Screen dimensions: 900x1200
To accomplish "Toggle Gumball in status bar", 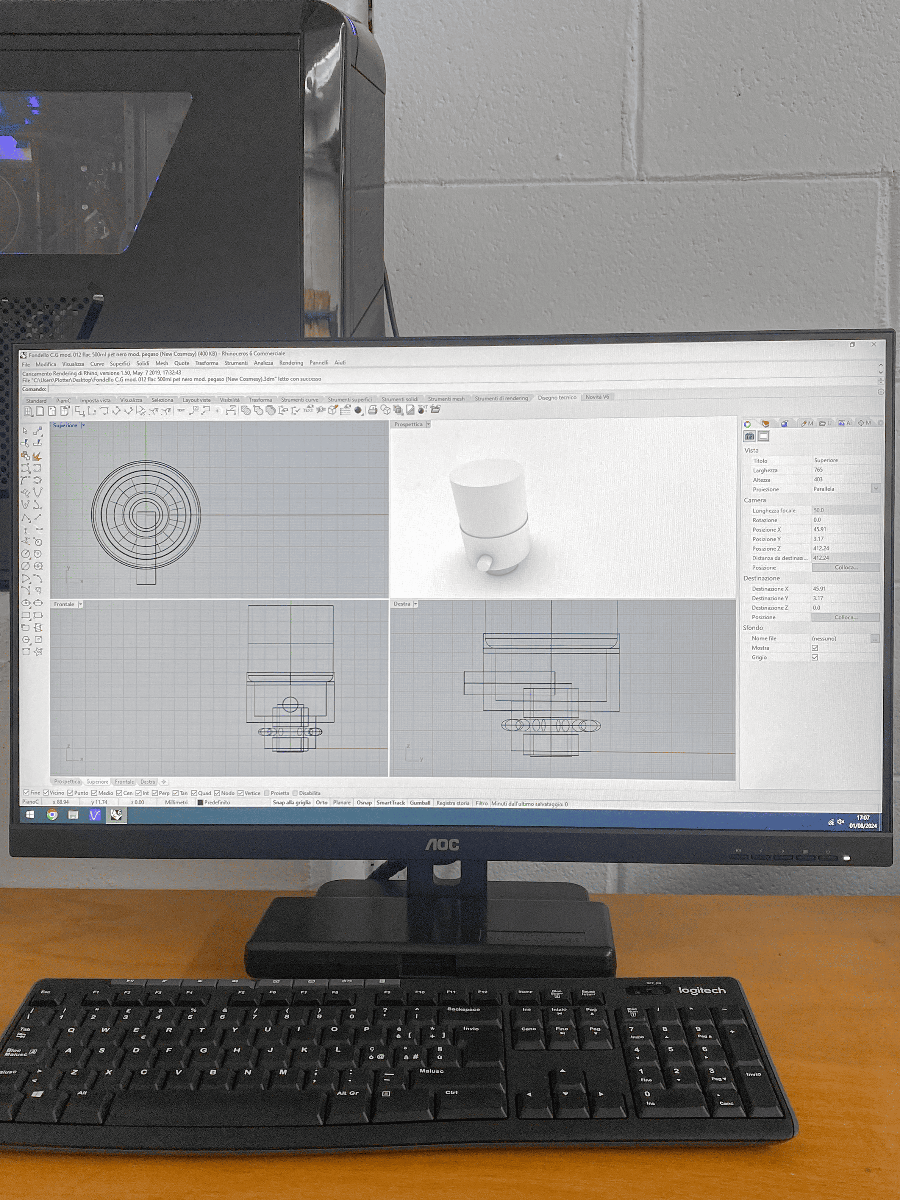I will click(420, 803).
